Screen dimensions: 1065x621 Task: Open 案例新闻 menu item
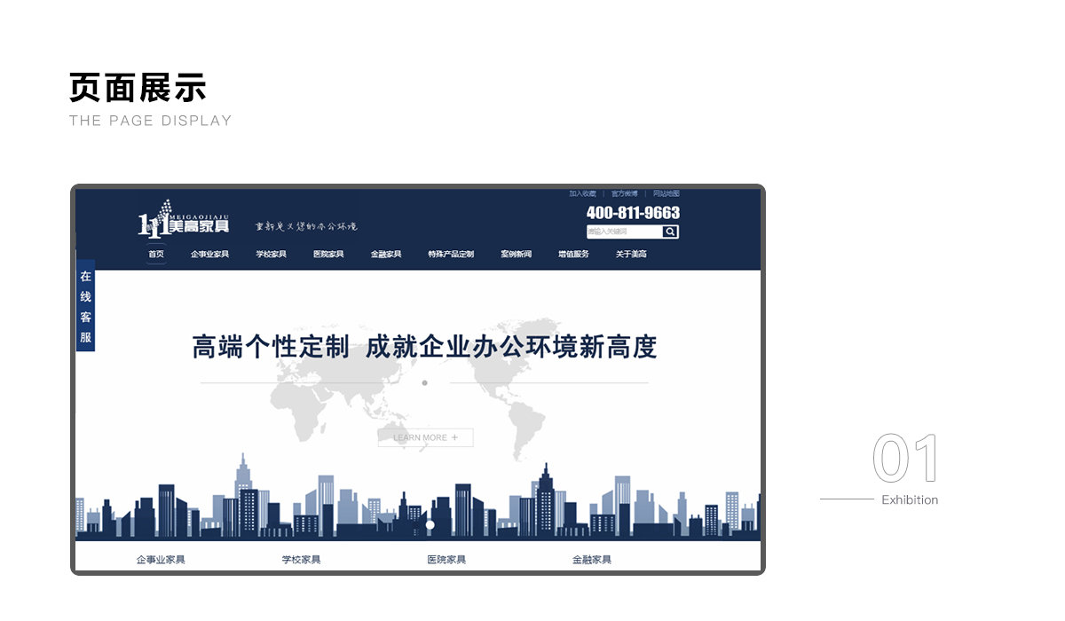[x=516, y=254]
